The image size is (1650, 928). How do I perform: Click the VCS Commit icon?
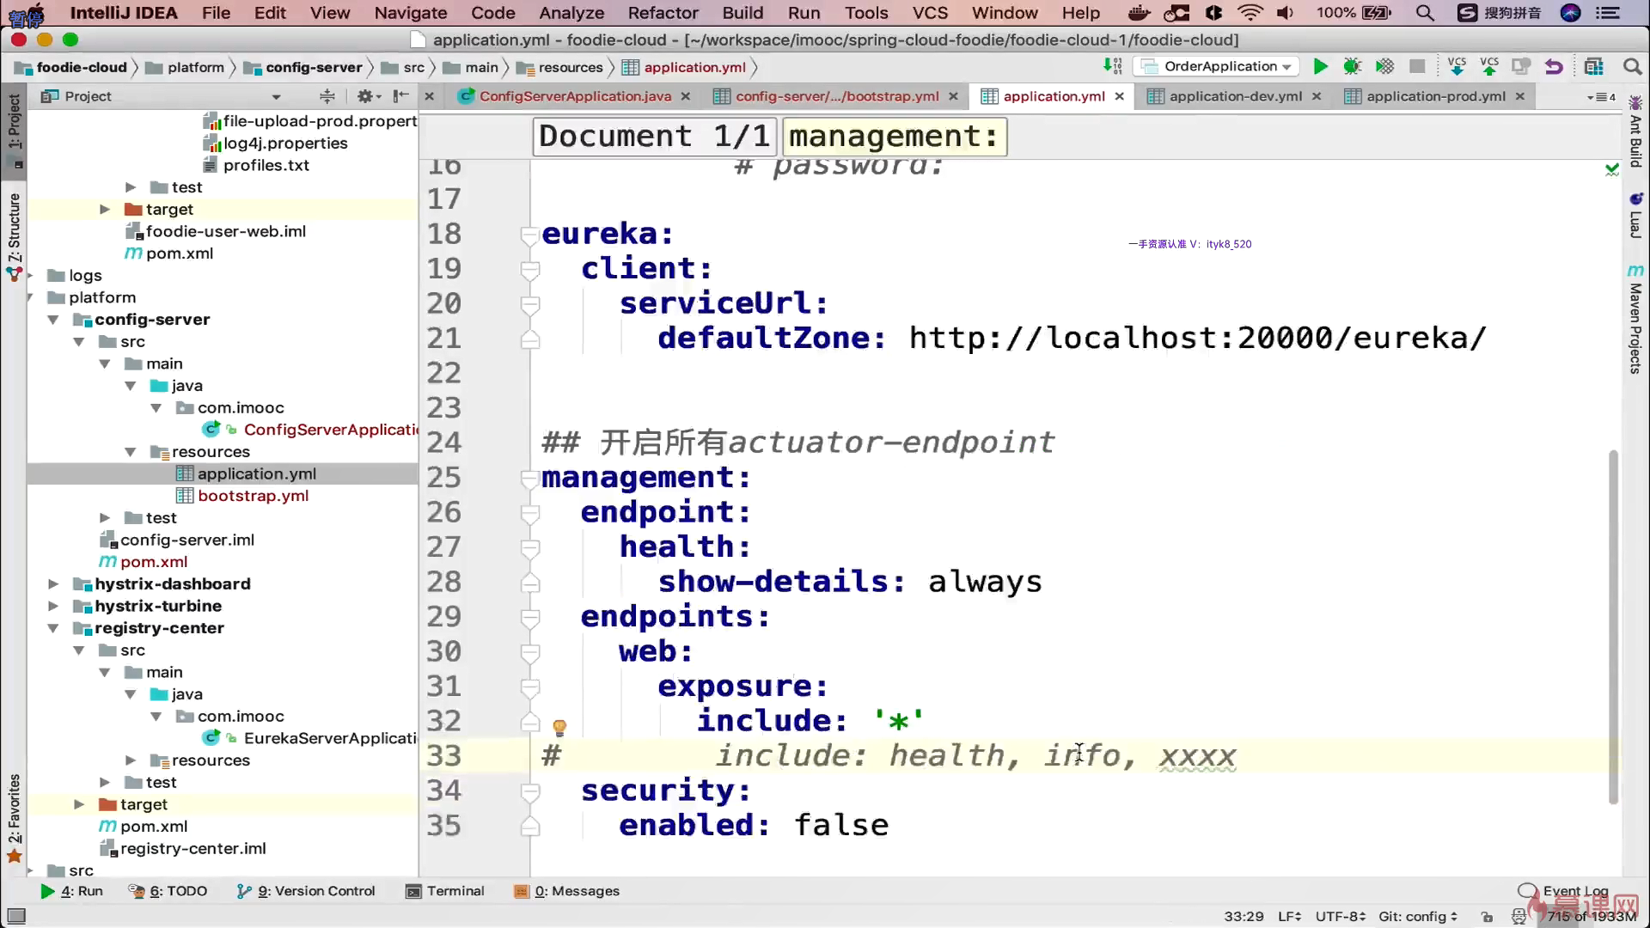1489,67
